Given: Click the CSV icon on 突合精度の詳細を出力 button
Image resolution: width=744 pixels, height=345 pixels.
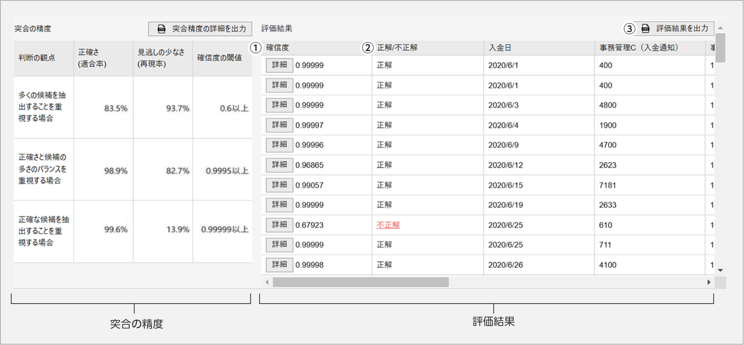Looking at the screenshot, I should 161,28.
